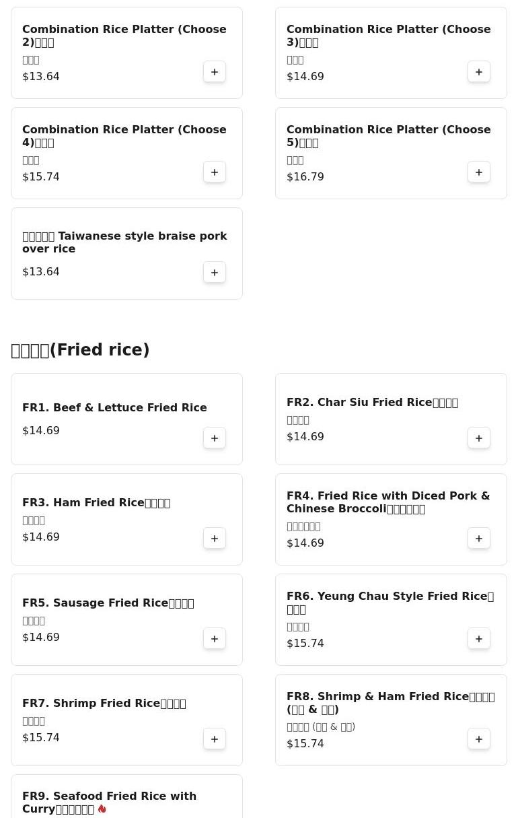Add FR1 Beef & Lettuce Fried Rice
This screenshot has width=518, height=818.
pos(215,438)
